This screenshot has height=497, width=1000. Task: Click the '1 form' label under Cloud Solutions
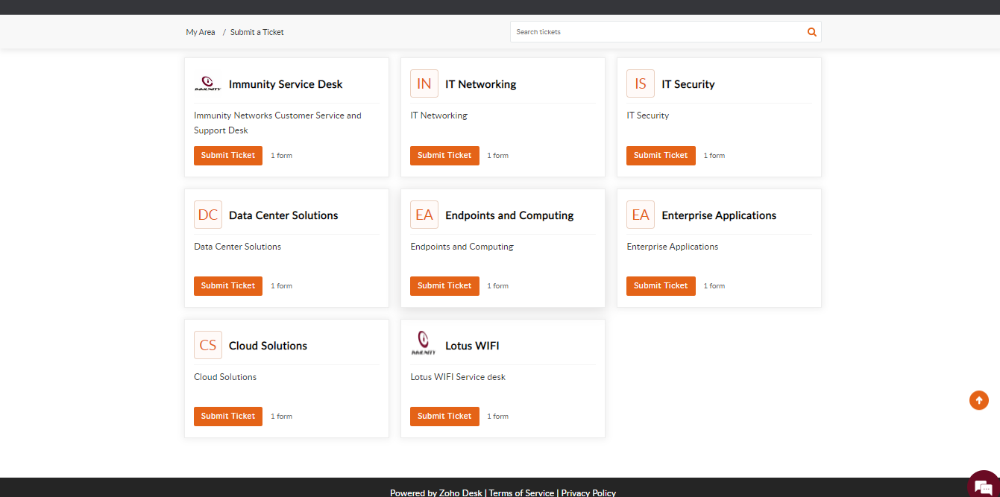tap(281, 417)
